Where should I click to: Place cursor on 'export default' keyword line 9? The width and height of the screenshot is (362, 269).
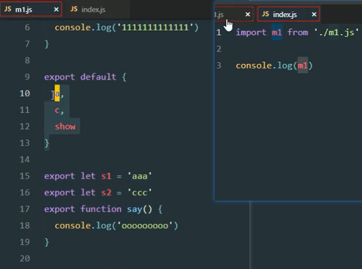[x=80, y=77]
